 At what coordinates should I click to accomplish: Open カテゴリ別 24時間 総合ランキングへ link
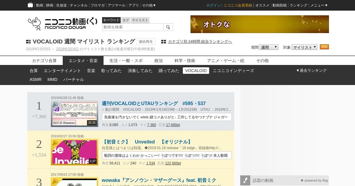click(x=200, y=42)
